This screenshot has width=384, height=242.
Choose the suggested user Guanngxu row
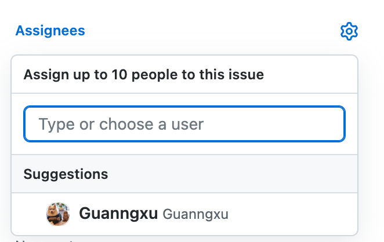click(x=184, y=214)
